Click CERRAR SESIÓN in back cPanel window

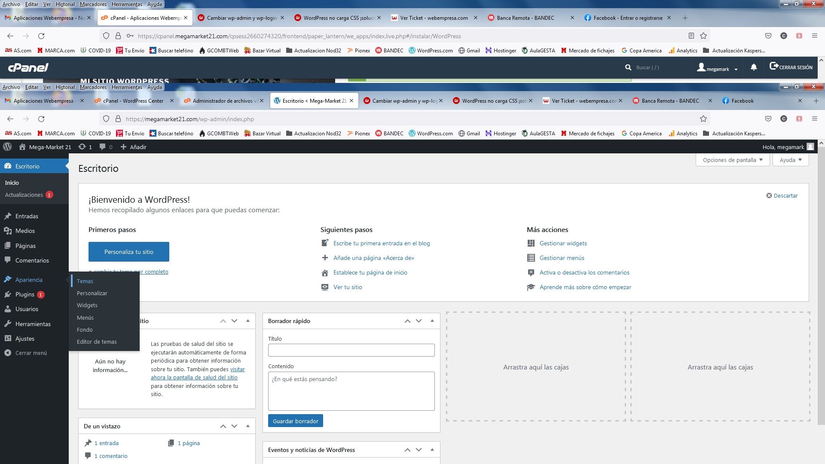[791, 67]
